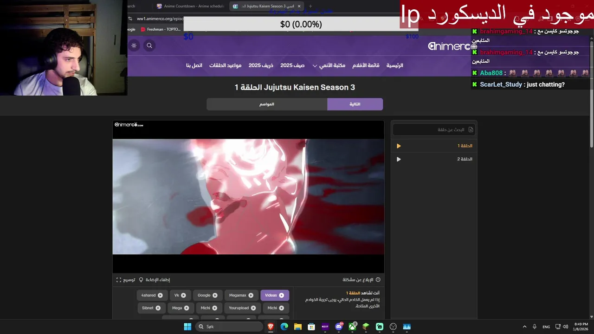Click the purple التالية next episode tab
Screen dimensions: 594x334
355,104
